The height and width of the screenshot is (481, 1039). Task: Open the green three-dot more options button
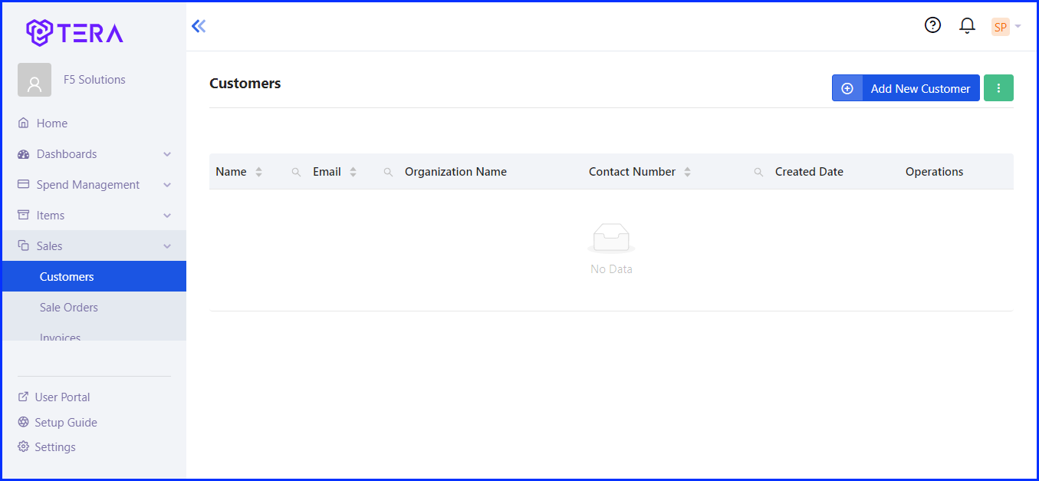[x=998, y=88]
